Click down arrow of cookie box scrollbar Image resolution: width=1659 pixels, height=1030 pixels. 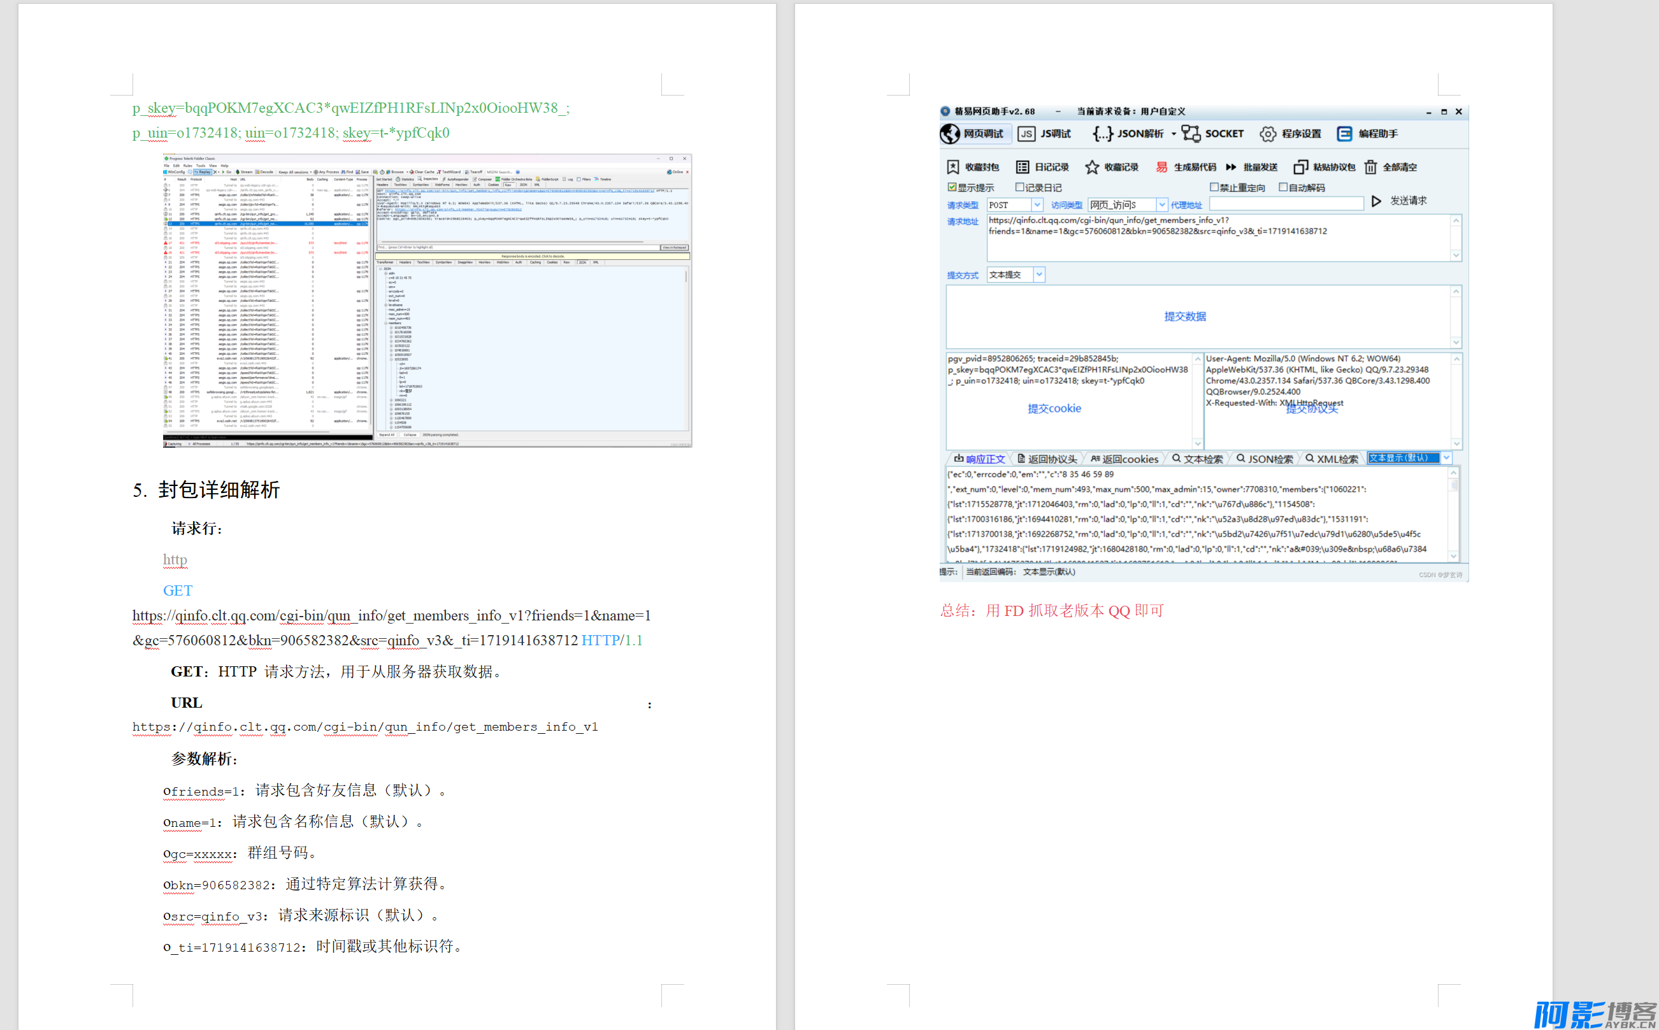(x=1198, y=443)
